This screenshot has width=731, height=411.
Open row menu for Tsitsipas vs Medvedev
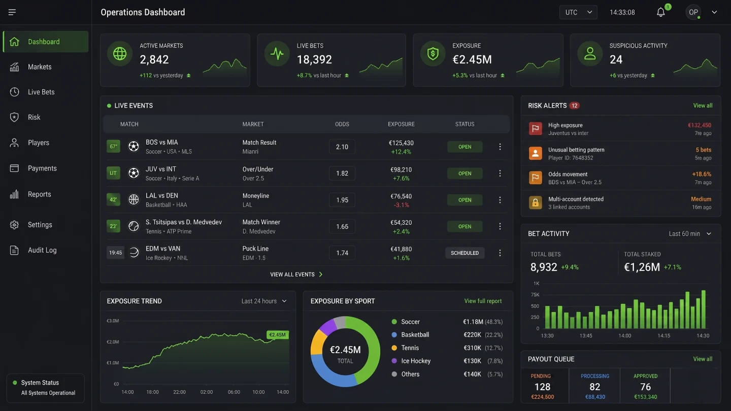coord(500,226)
